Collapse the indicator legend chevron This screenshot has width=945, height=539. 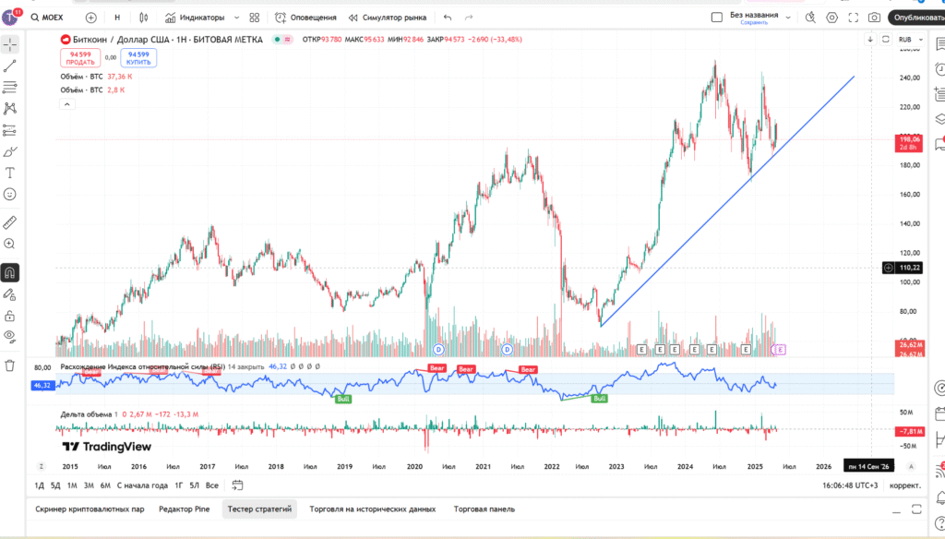(x=66, y=104)
